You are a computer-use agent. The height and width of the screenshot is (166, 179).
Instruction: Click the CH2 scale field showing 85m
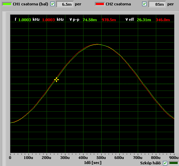point(157,4)
